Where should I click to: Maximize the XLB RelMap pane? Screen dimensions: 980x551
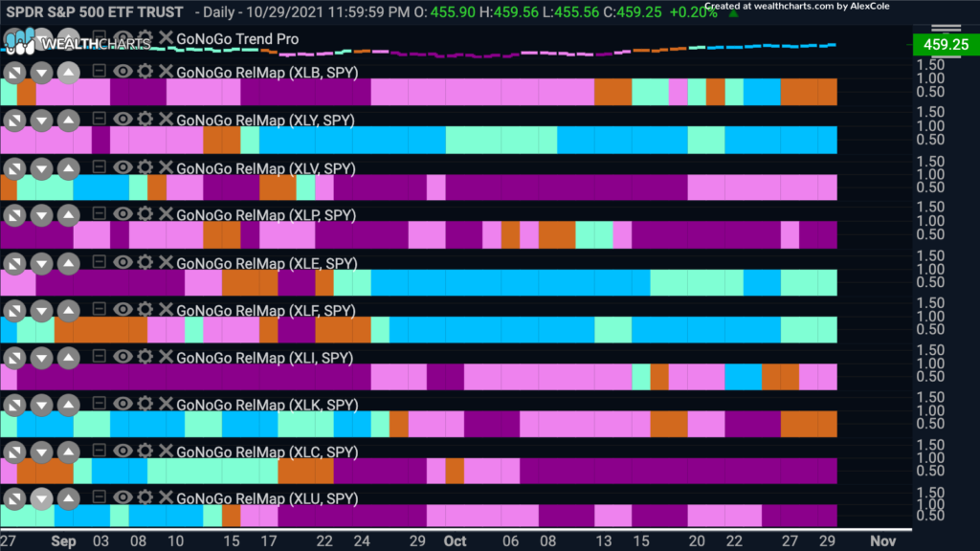(14, 73)
